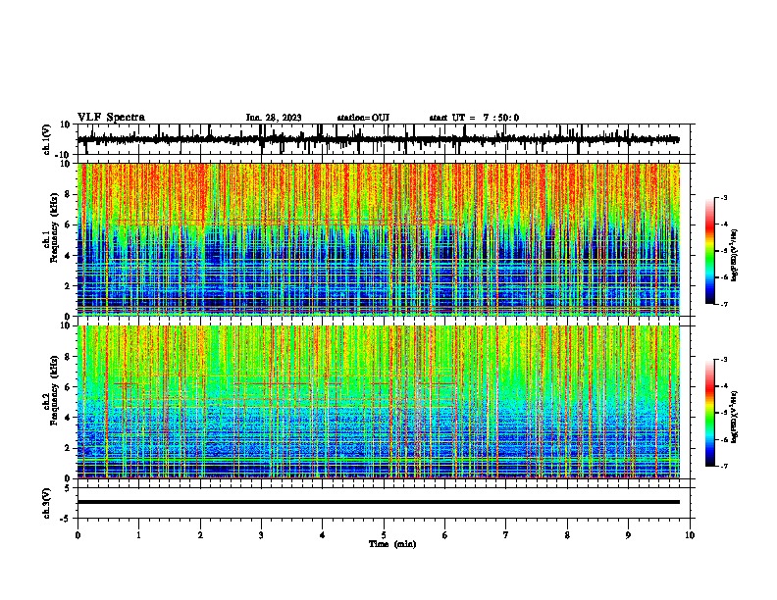
Task: Click time axis tick label '5'
Action: coord(384,535)
